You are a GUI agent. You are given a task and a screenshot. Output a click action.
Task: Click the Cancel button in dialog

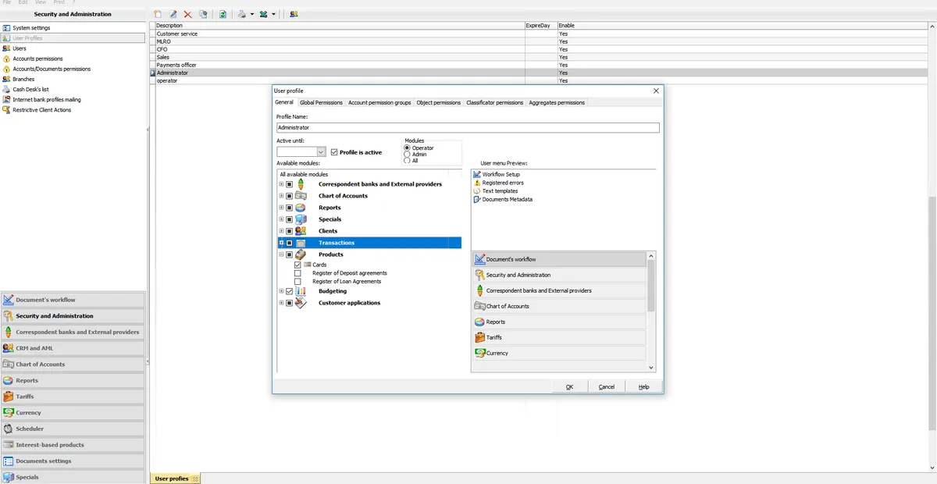point(607,386)
